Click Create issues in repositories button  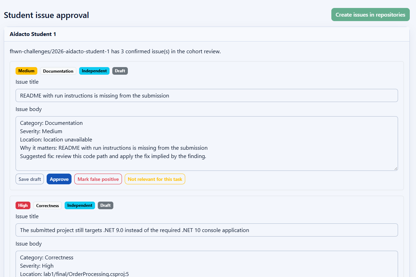point(370,15)
